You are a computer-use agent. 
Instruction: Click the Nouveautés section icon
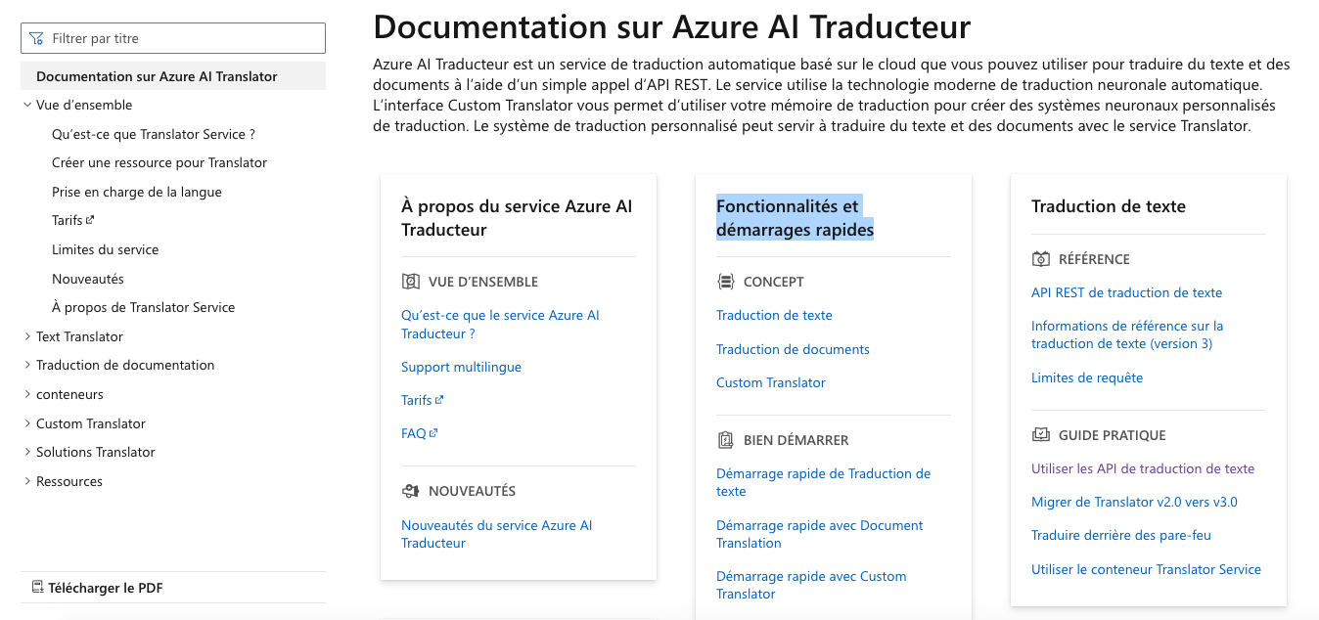click(x=411, y=491)
